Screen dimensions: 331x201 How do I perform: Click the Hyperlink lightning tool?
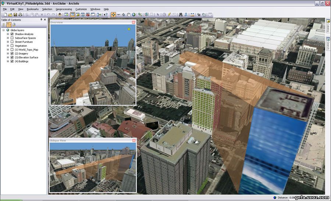(x=169, y=15)
